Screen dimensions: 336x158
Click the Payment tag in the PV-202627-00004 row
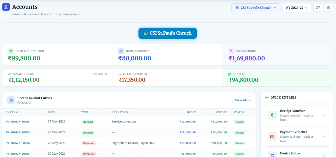[89, 143]
